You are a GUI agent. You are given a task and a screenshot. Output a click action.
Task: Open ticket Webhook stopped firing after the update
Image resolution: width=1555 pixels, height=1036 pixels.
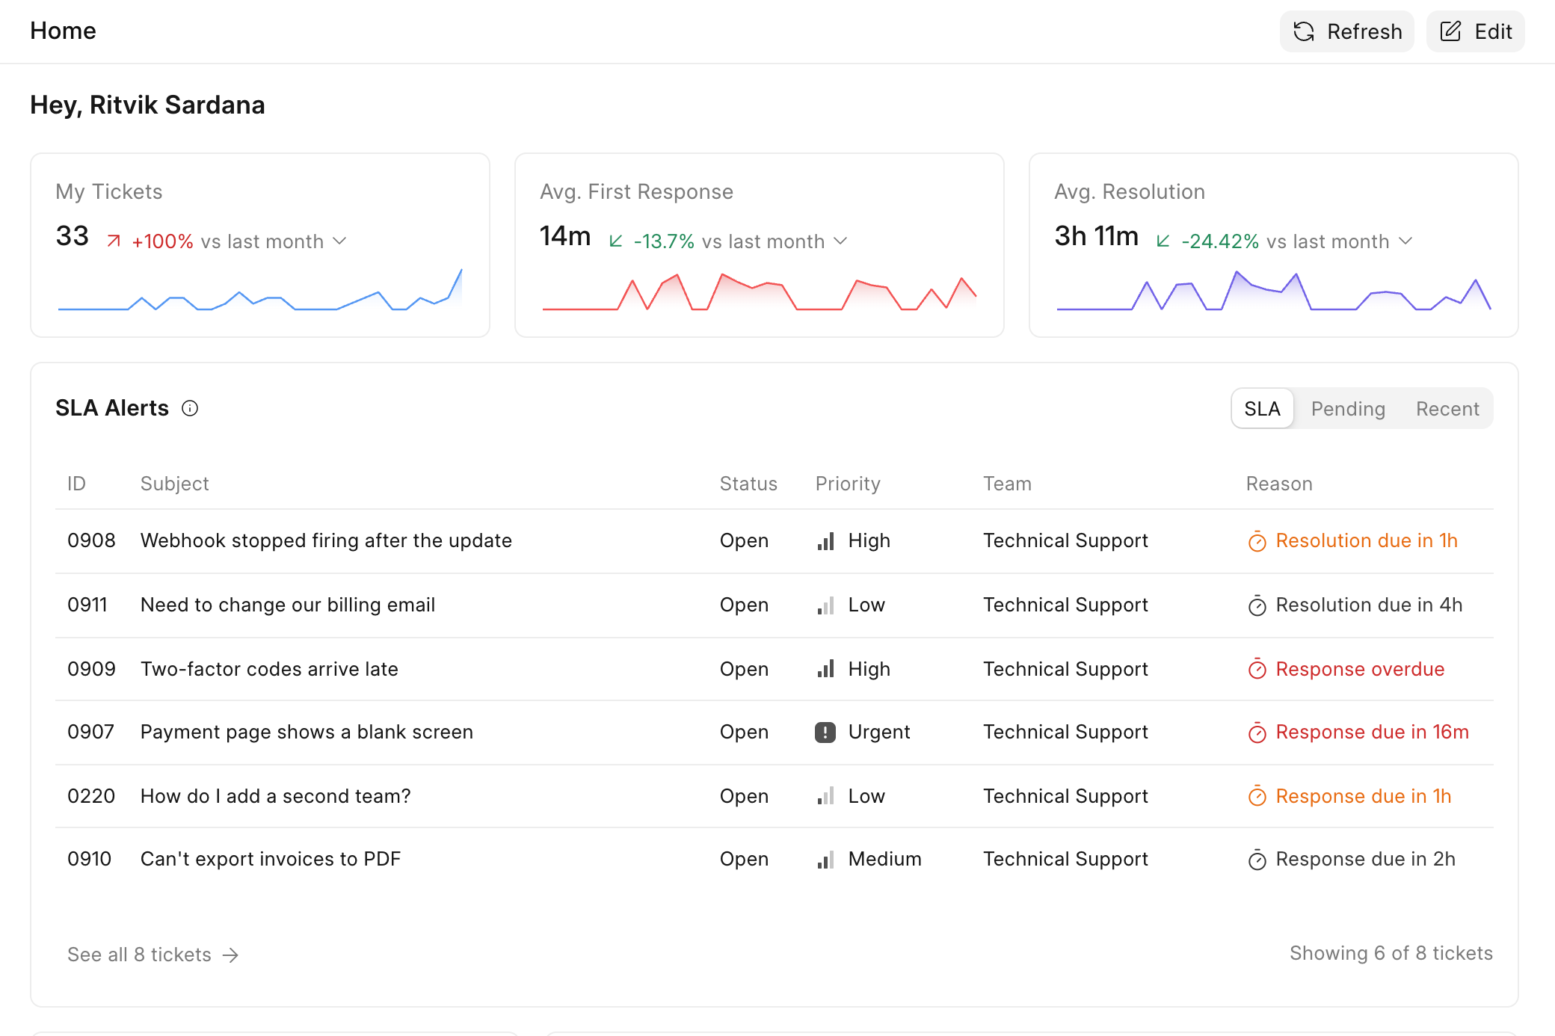(775, 541)
